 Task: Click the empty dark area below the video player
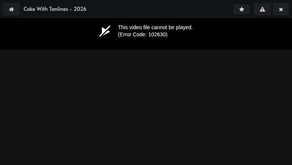click(x=146, y=107)
